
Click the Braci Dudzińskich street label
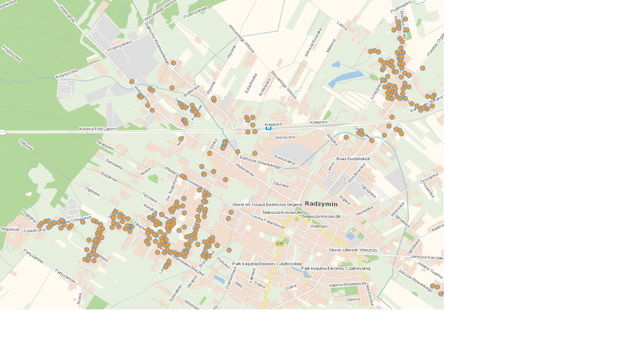(x=357, y=158)
